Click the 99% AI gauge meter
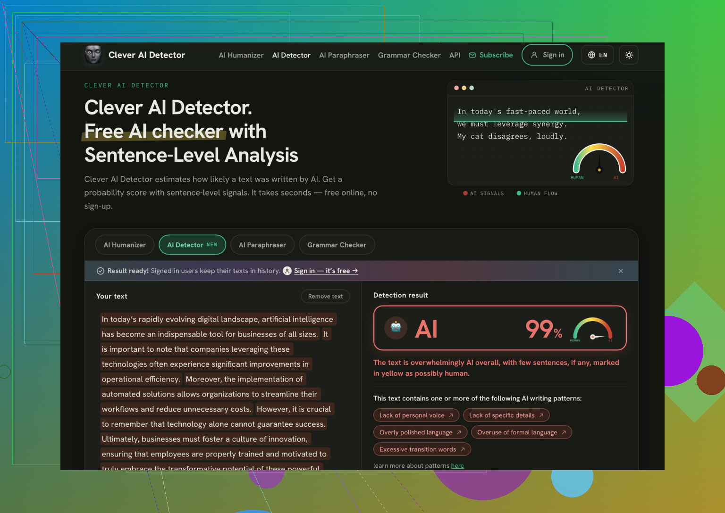This screenshot has width=725, height=513. (x=592, y=329)
